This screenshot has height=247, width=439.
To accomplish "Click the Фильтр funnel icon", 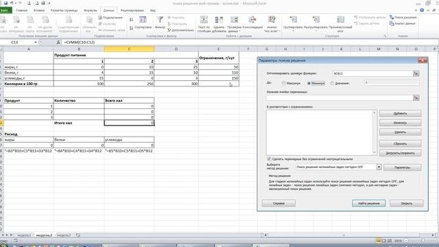I will click(x=160, y=20).
